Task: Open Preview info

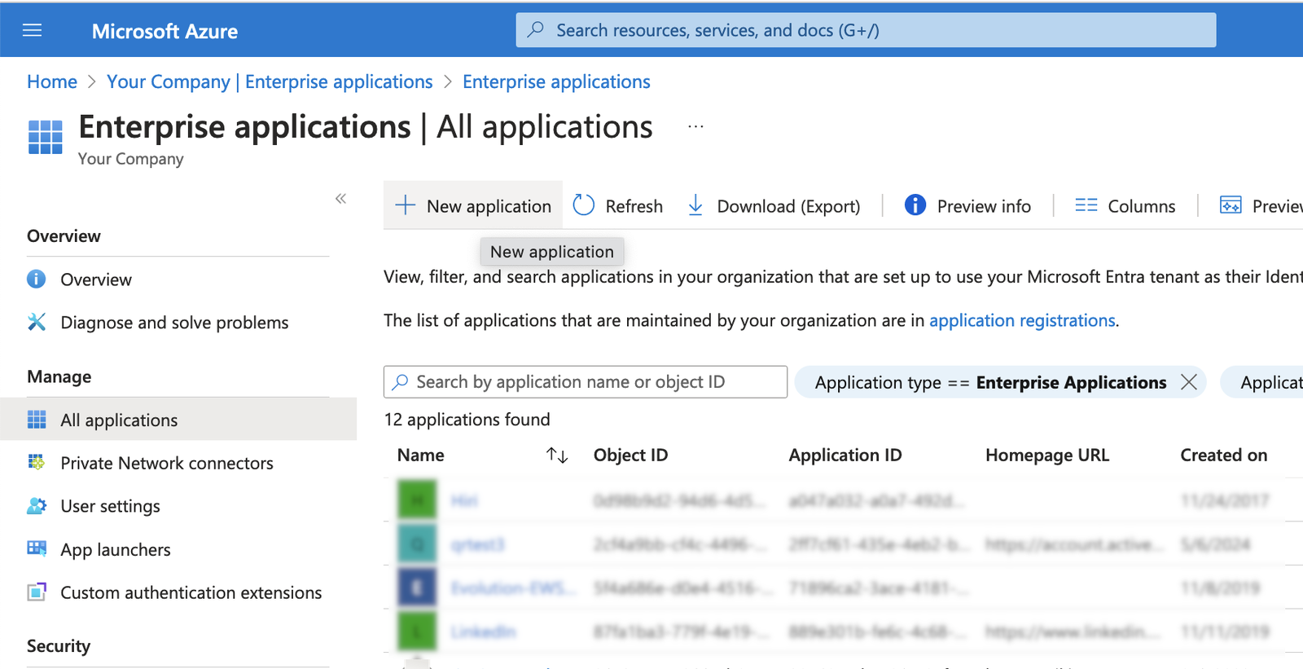Action: [968, 205]
